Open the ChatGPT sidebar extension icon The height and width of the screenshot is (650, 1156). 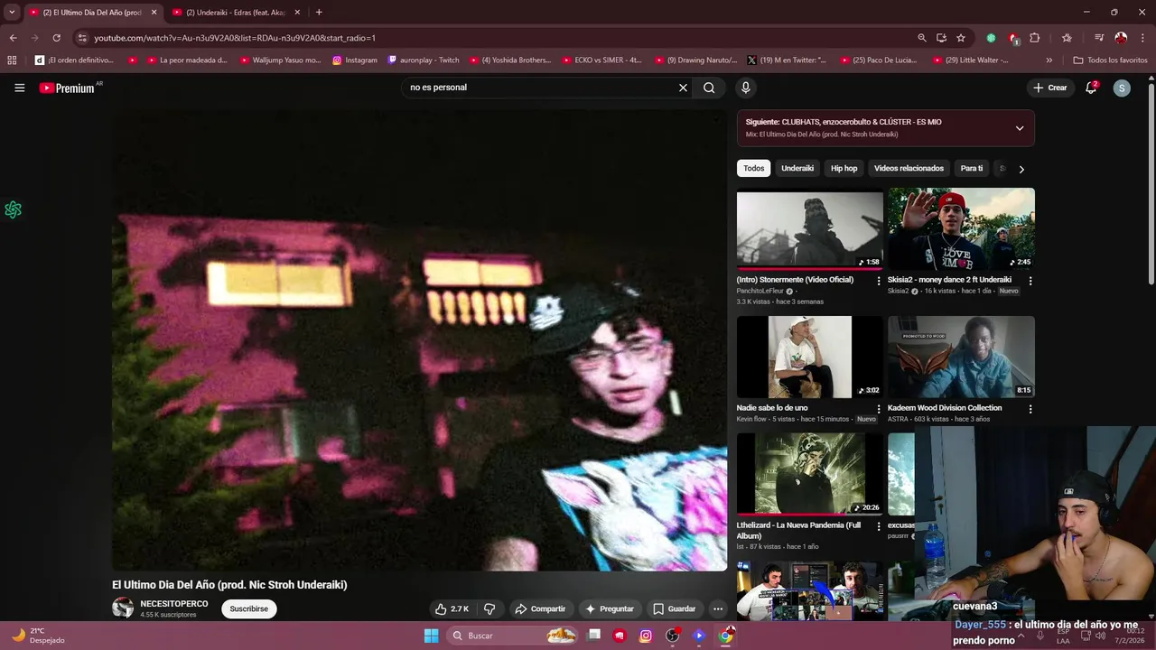(x=13, y=209)
